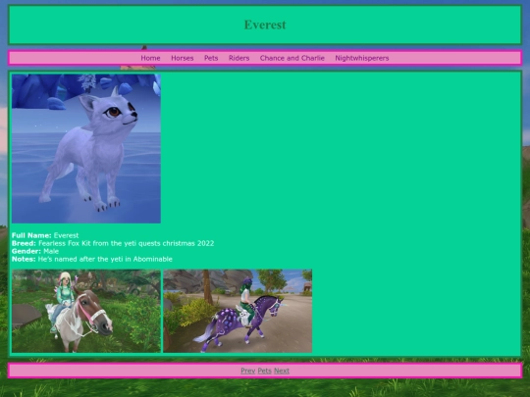
Task: Select the Breed 'Fearless Fox Kit' line
Action: coord(113,243)
